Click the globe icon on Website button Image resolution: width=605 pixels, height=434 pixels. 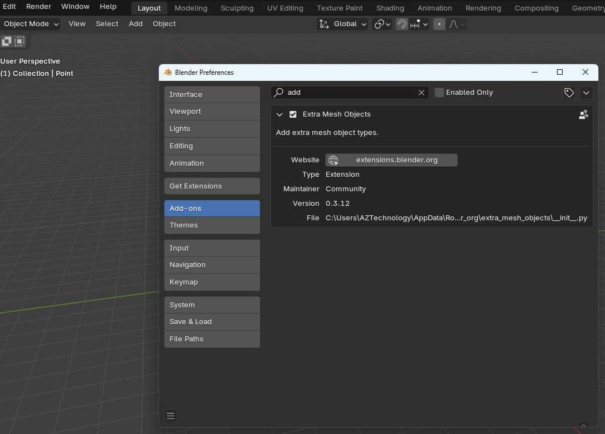click(x=333, y=160)
